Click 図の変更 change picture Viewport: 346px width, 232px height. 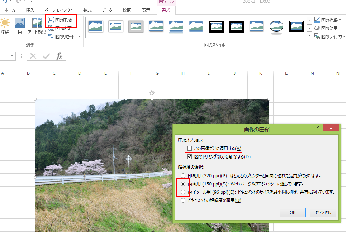point(60,28)
